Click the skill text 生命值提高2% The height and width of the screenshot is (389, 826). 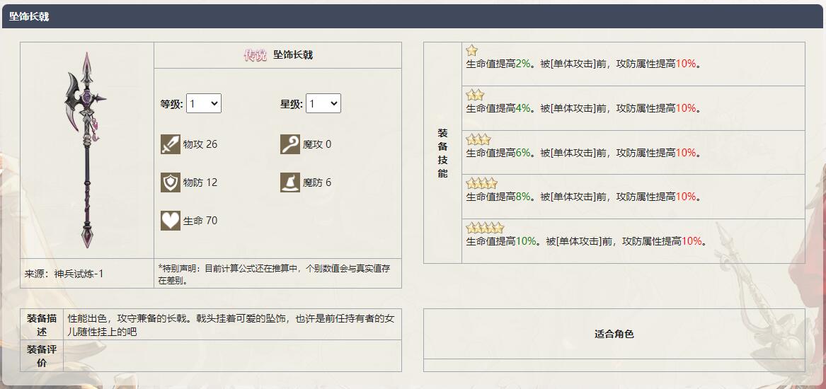pos(498,64)
